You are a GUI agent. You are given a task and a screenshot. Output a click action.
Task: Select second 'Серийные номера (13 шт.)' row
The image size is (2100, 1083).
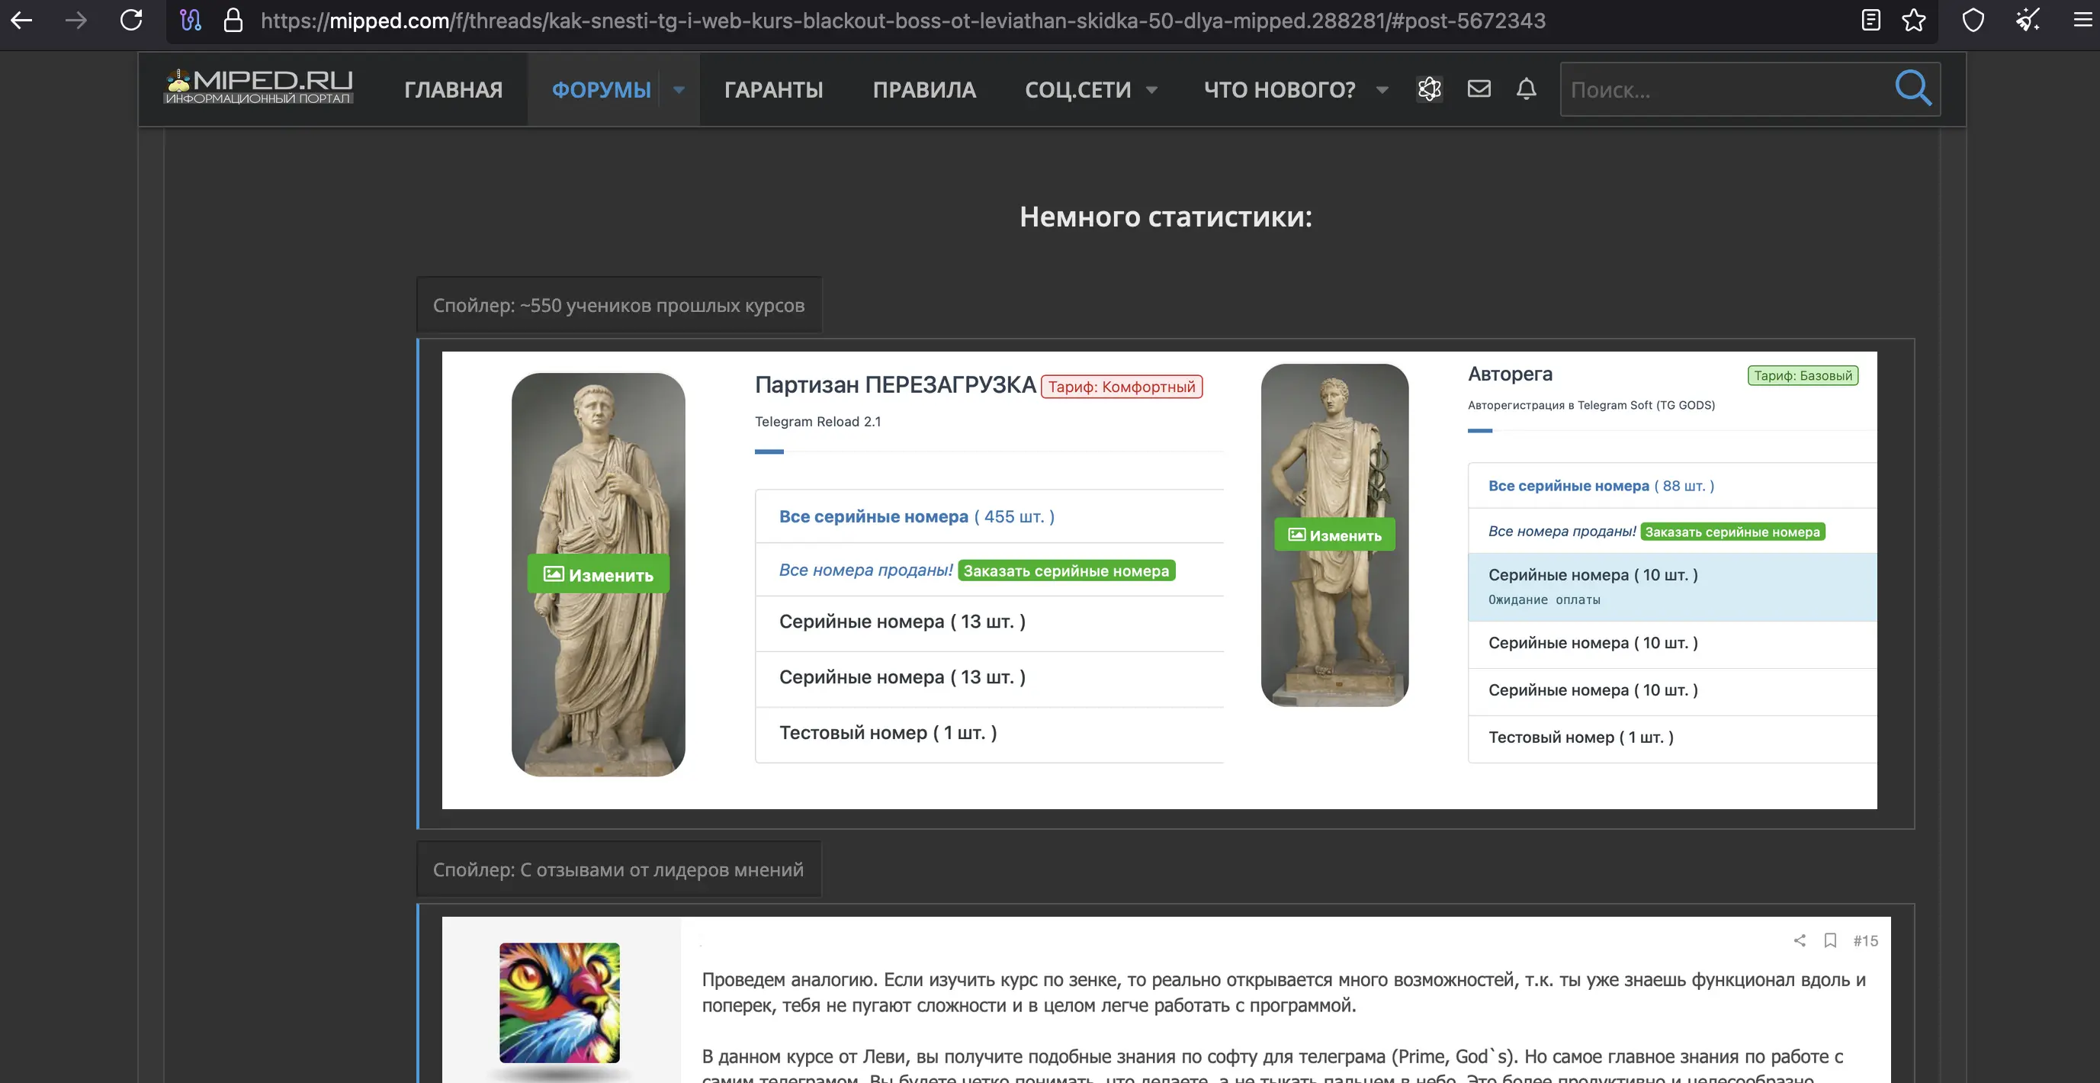pos(989,678)
